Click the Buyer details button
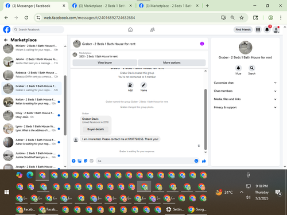Image resolution: width=287 pixels, height=215 pixels. point(96,130)
